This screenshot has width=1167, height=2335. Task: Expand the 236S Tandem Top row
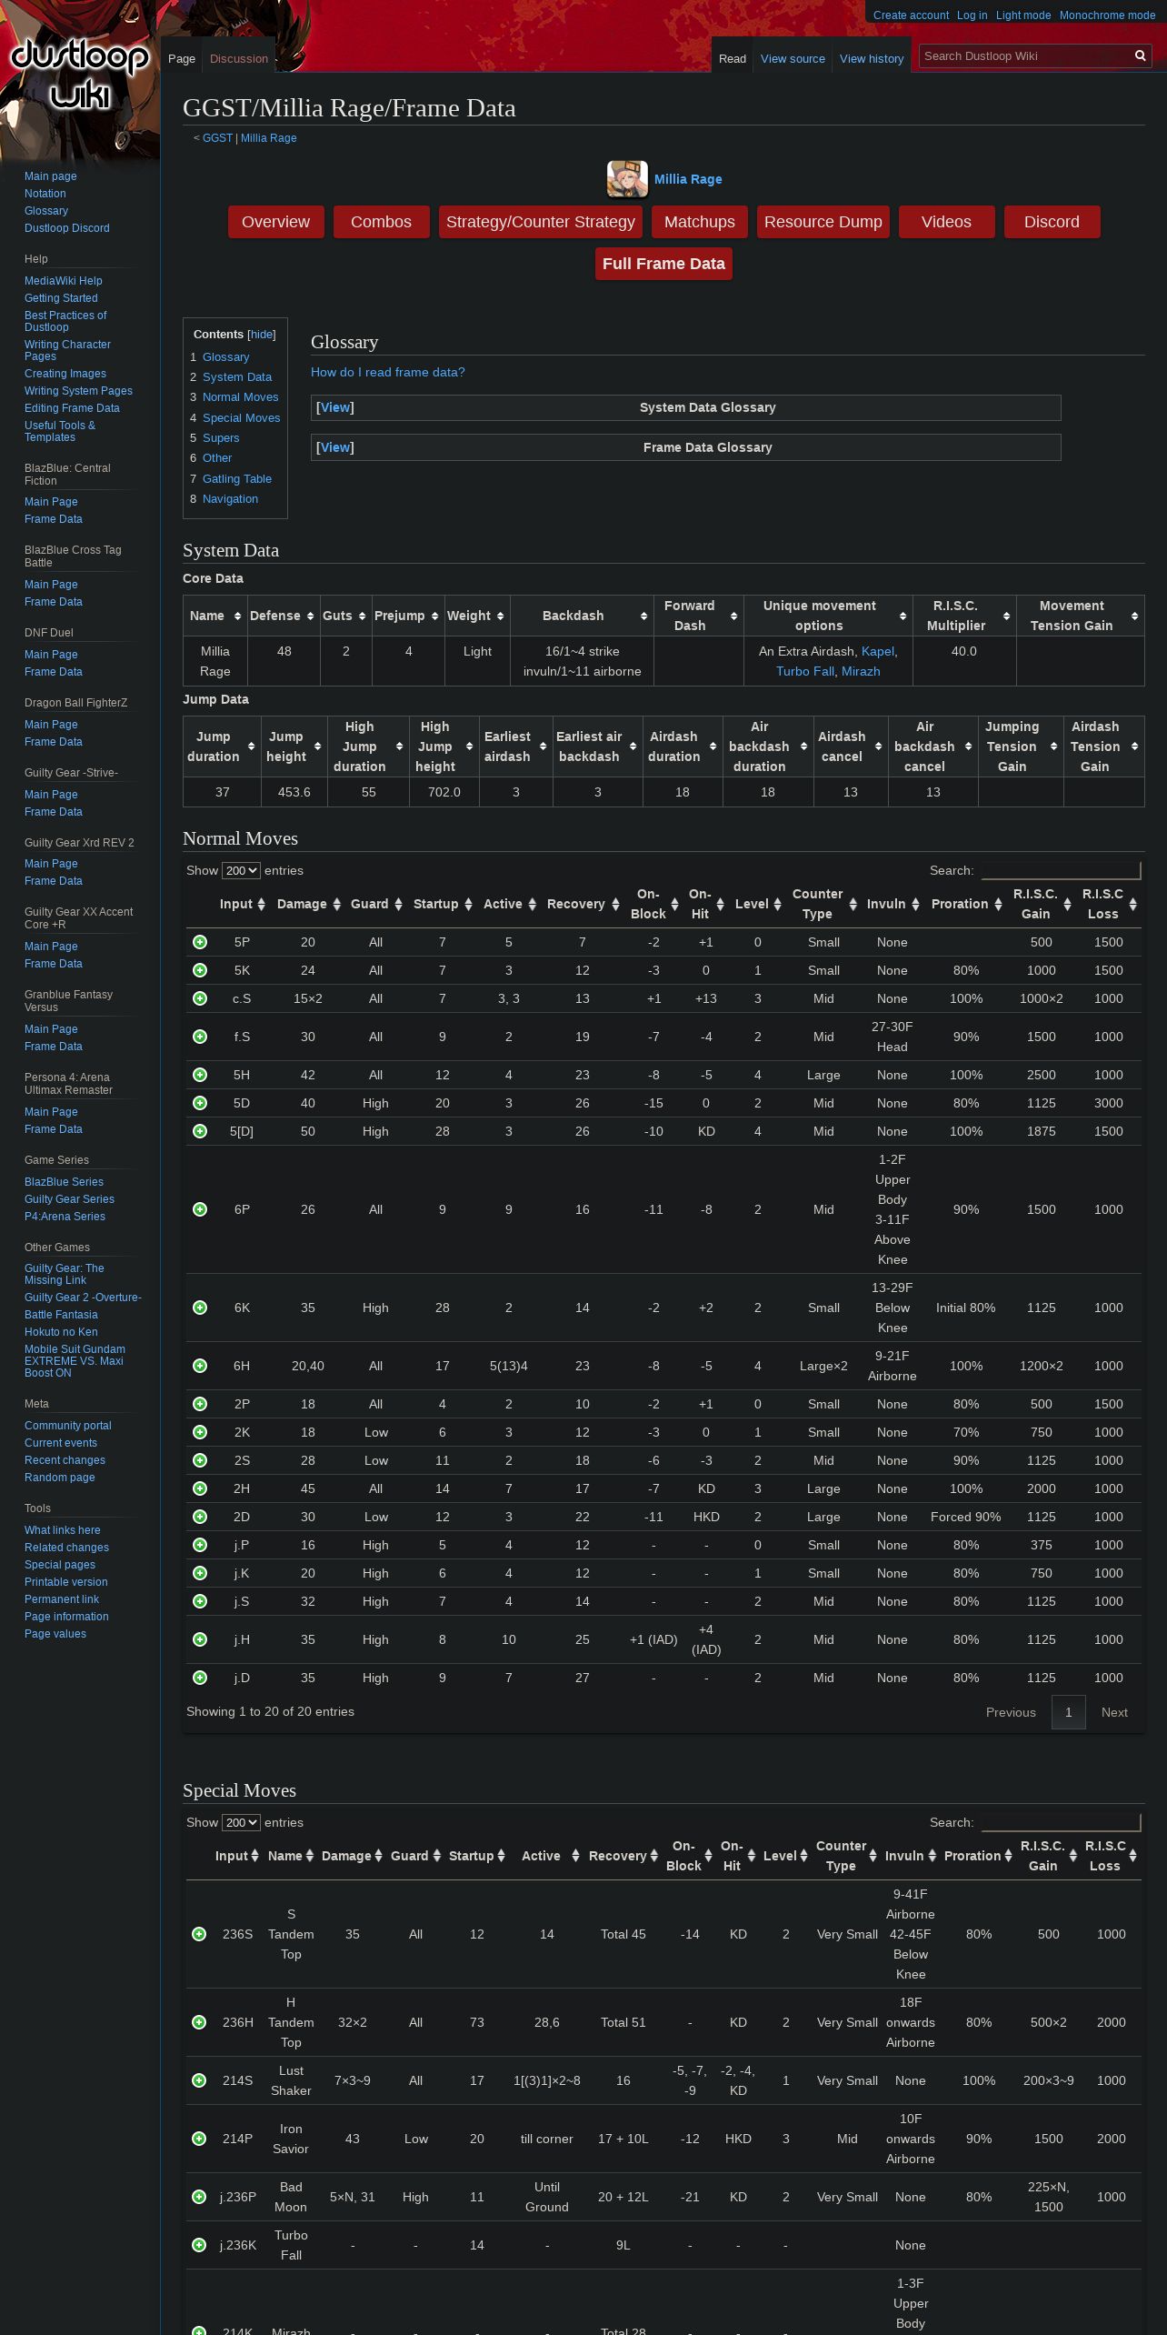[x=199, y=1934]
